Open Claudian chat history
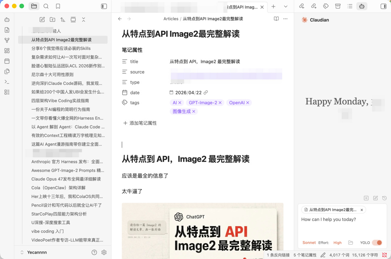The width and height of the screenshot is (391, 259). 384,198
